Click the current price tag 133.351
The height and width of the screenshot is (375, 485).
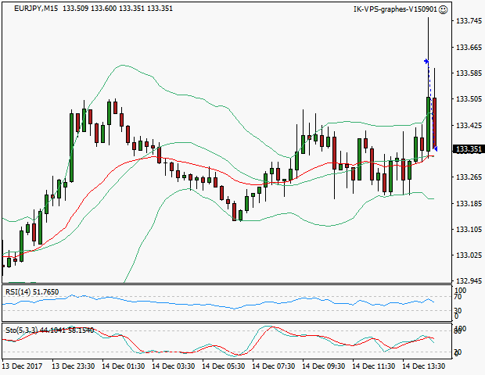pos(467,149)
